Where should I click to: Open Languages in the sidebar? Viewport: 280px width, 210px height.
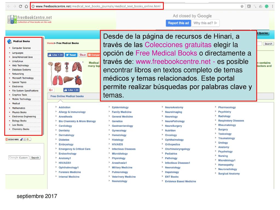pyautogui.click(x=17, y=53)
